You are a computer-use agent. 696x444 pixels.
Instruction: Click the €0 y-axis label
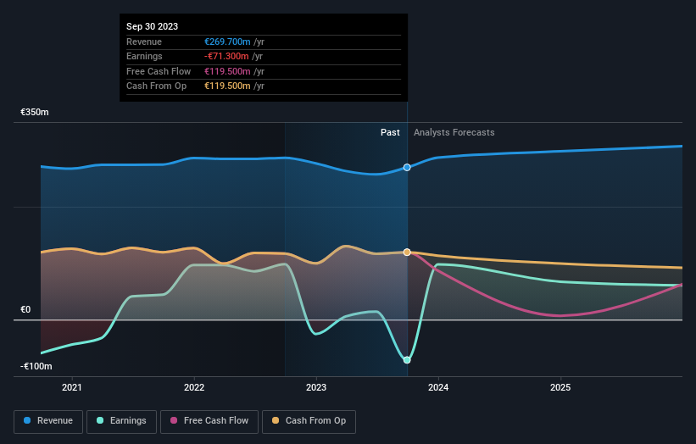click(25, 309)
